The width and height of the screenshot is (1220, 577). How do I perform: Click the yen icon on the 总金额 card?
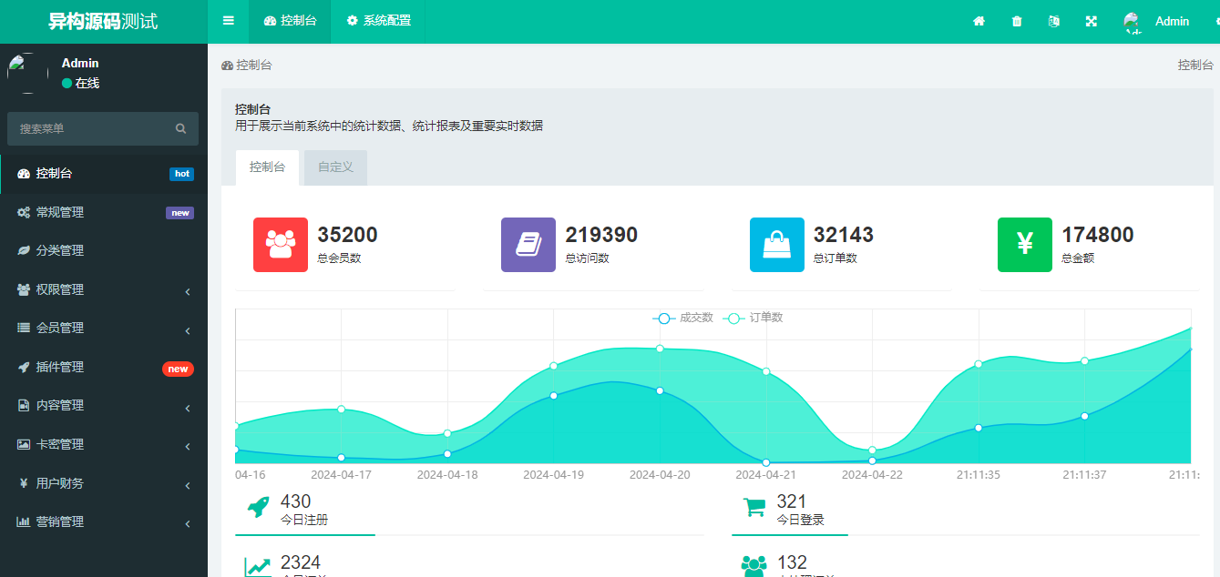(1024, 244)
